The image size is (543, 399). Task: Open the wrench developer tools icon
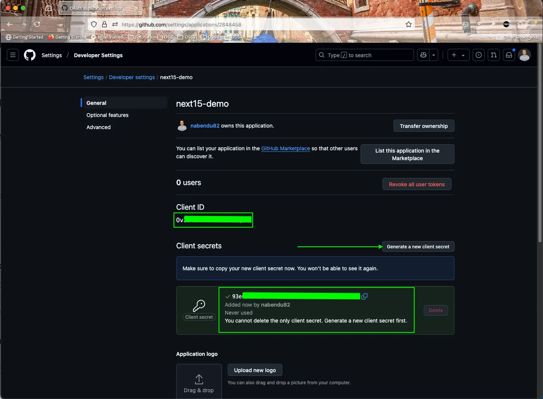[493, 24]
